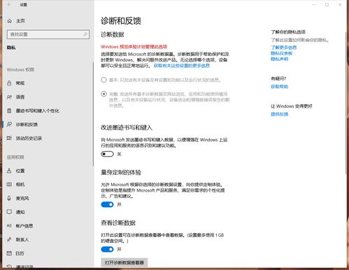Turn off 查看诊断数据 switch
Image resolution: width=349 pixels, height=270 pixels.
[x=107, y=250]
